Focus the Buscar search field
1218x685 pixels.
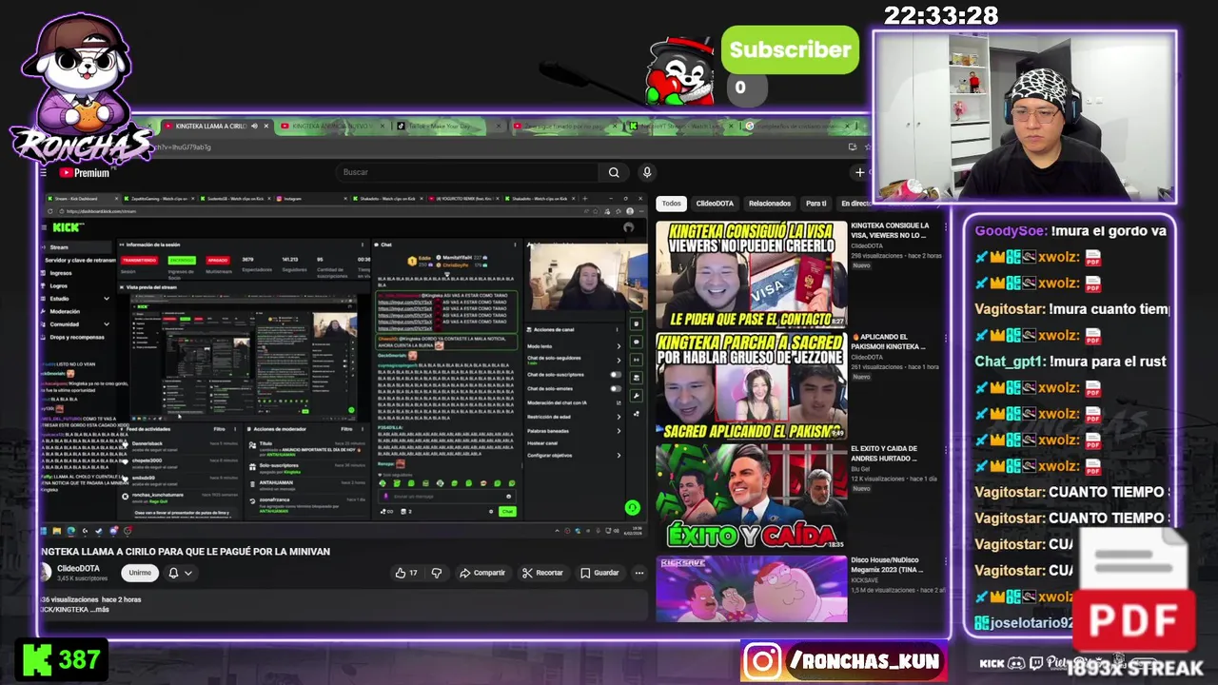pyautogui.click(x=466, y=172)
